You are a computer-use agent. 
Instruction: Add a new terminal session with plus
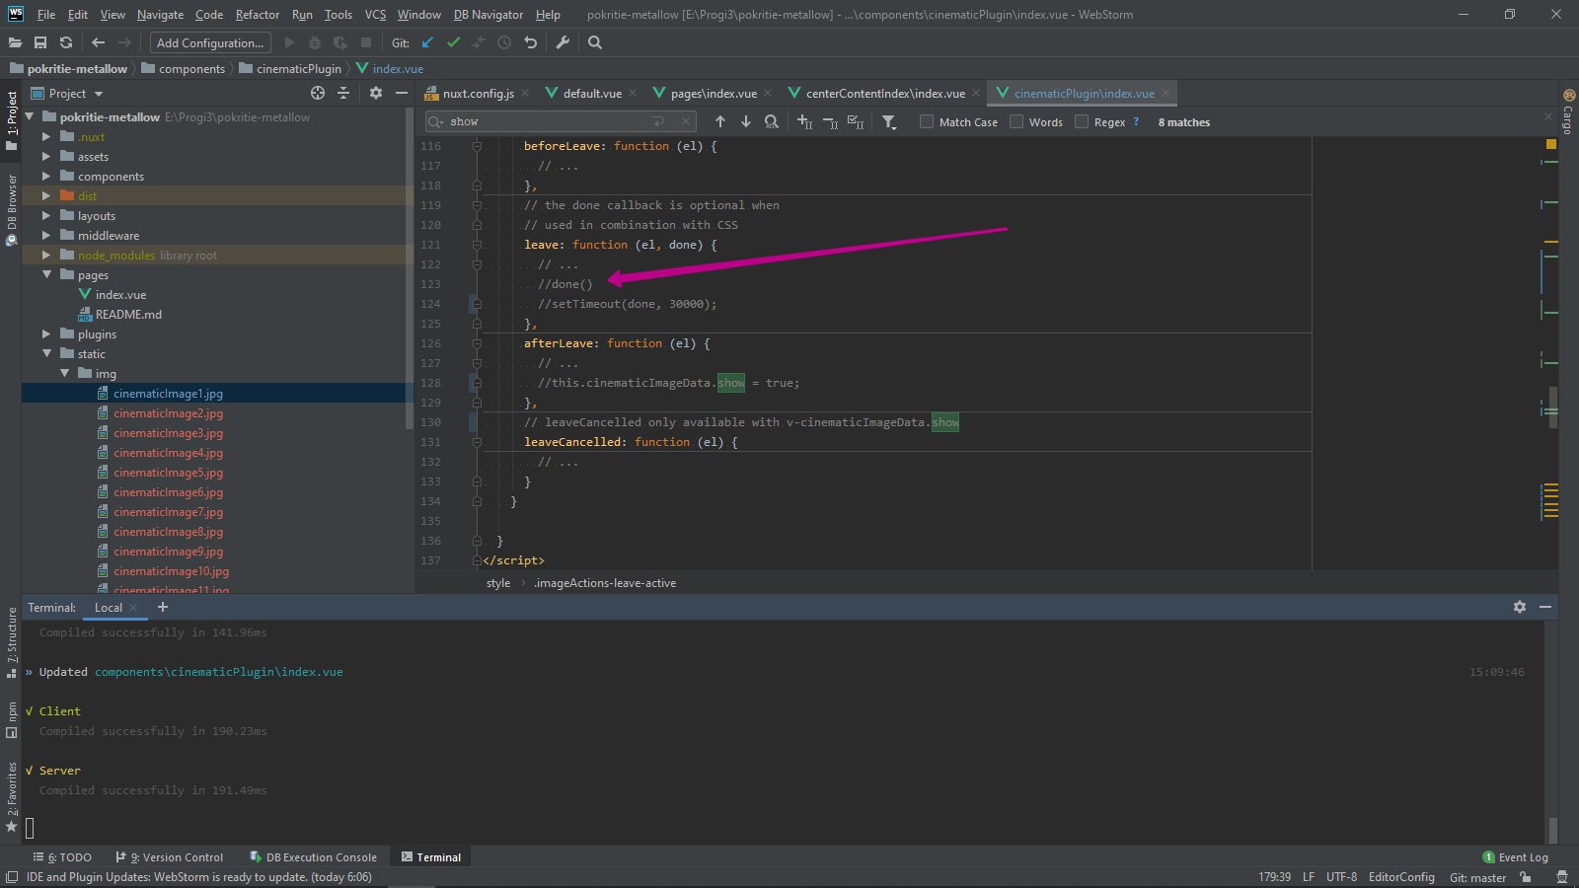(x=163, y=607)
